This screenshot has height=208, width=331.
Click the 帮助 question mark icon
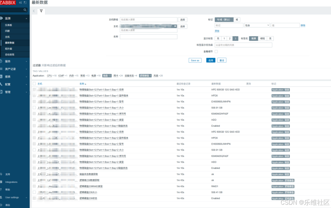tap(1, 189)
